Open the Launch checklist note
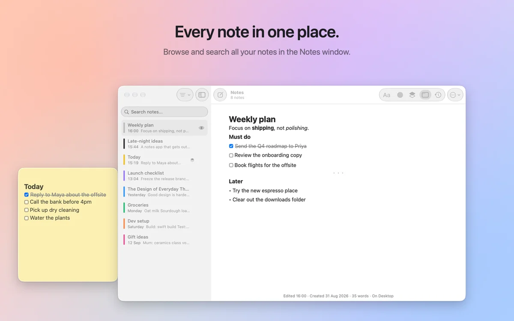Viewport: 514px width, 321px height. pos(164,176)
